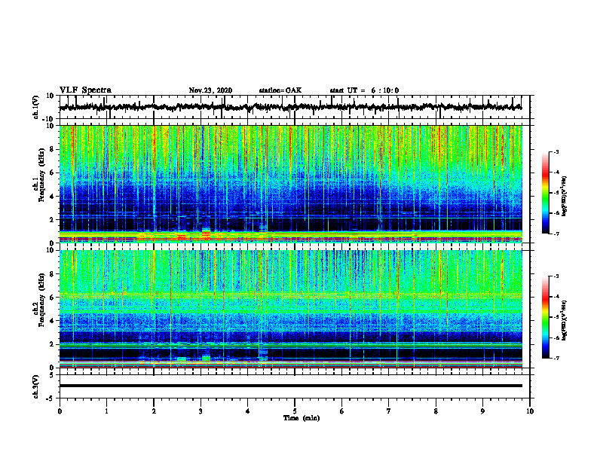Click the ch.2 "Frequency (kHz)" axis label
Image resolution: width=597 pixels, height=461 pixels.
(x=41, y=300)
